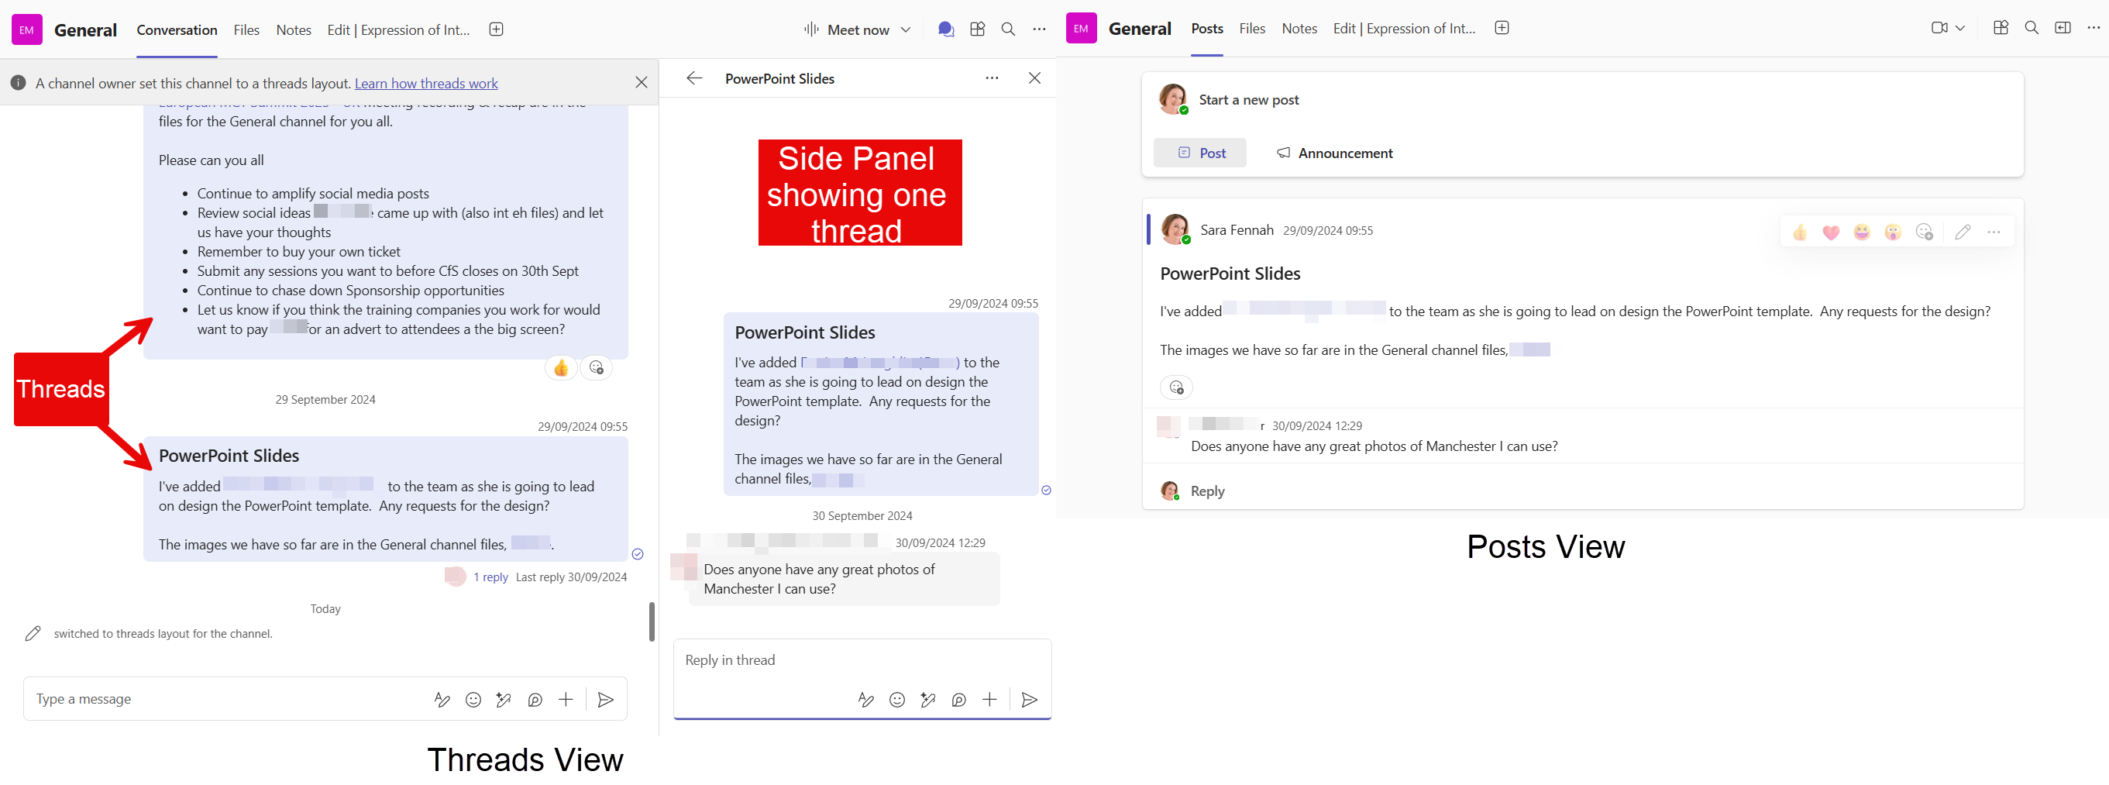Image resolution: width=2109 pixels, height=785 pixels.
Task: Expand the Meet now dropdown arrow
Action: pyautogui.click(x=906, y=29)
